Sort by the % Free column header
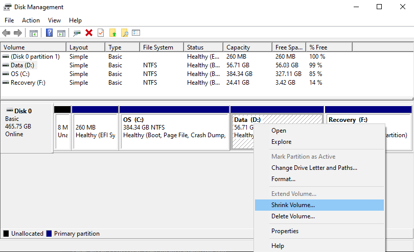 (x=329, y=47)
